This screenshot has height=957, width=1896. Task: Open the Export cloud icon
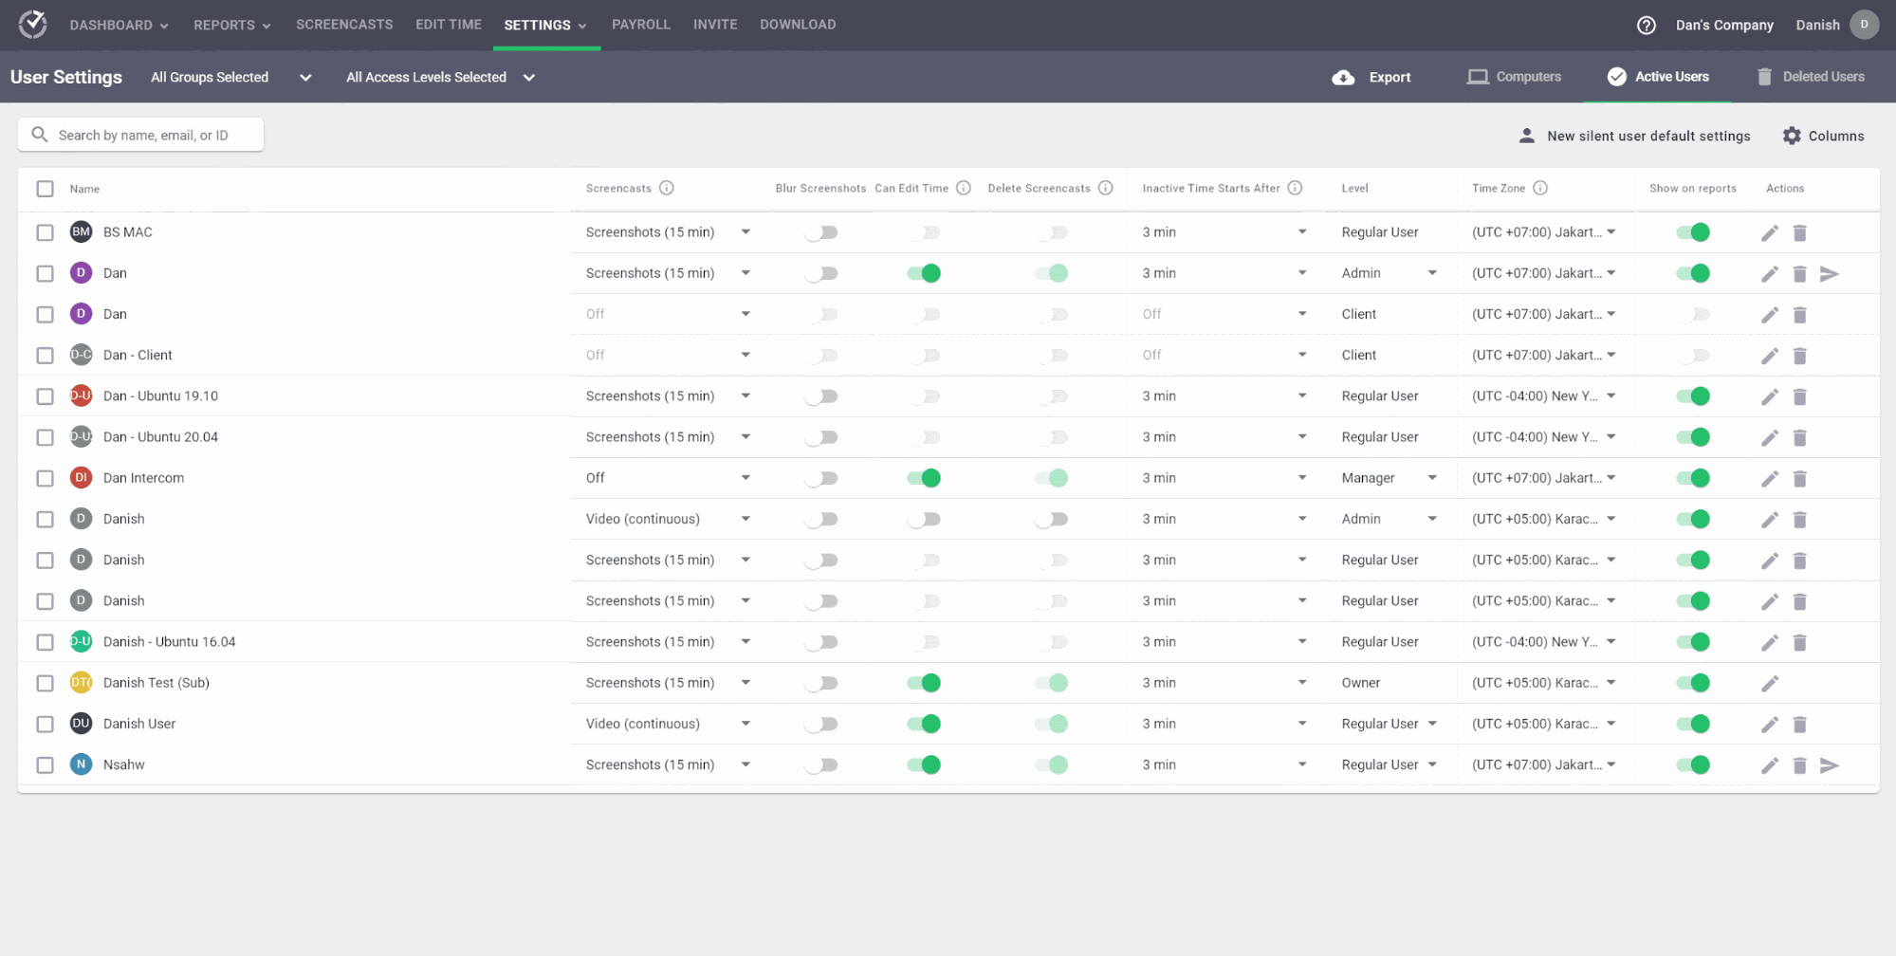coord(1343,77)
